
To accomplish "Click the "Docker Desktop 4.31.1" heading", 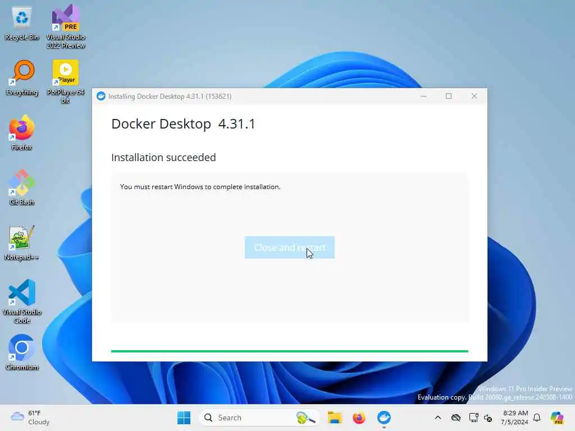I will click(x=183, y=124).
